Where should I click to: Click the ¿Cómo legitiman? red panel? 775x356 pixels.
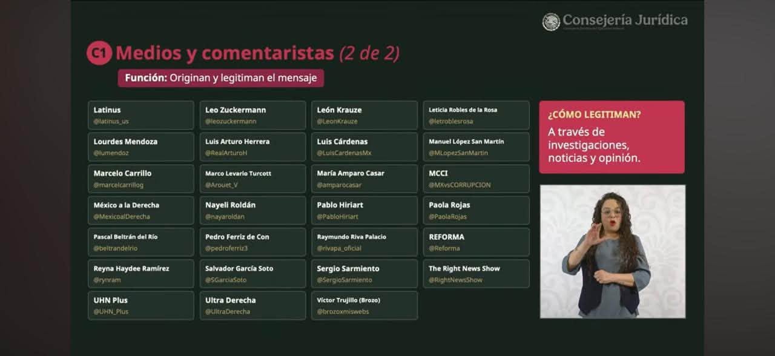tap(612, 137)
